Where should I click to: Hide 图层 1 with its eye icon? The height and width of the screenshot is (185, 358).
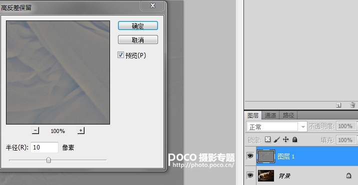tap(250, 156)
